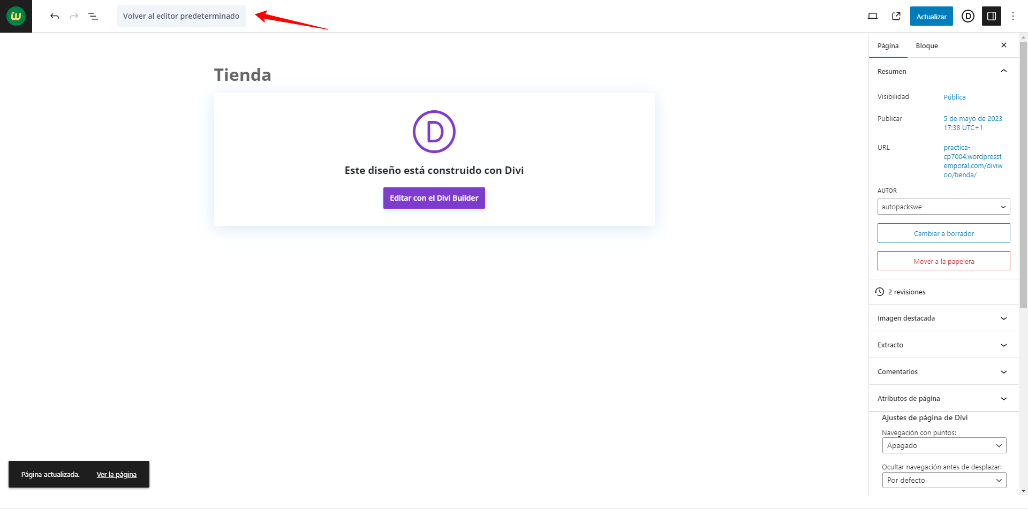Image resolution: width=1028 pixels, height=509 pixels.
Task: Collapse the Resumen section
Action: [944, 71]
